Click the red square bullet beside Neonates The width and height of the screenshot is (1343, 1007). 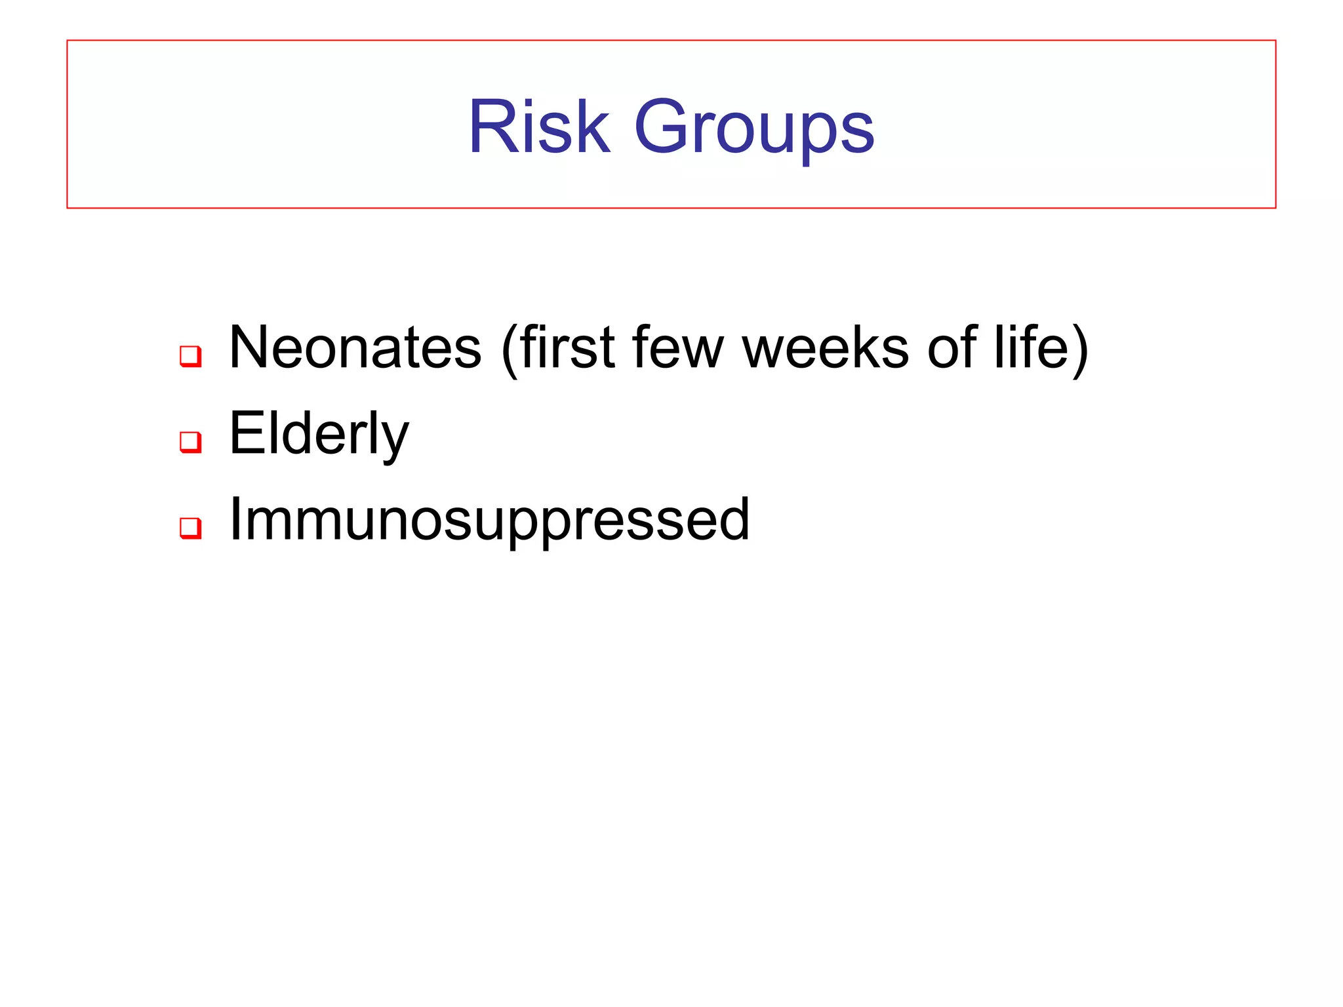tap(190, 356)
